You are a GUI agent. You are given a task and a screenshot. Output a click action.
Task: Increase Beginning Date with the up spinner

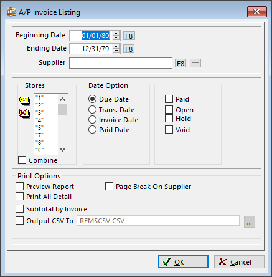116,34
